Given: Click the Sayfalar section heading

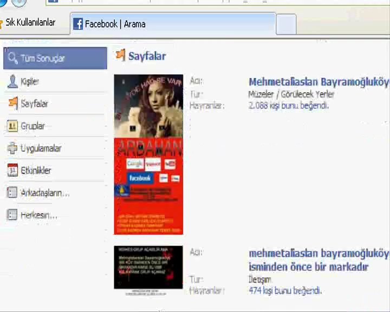Looking at the screenshot, I should point(147,56).
